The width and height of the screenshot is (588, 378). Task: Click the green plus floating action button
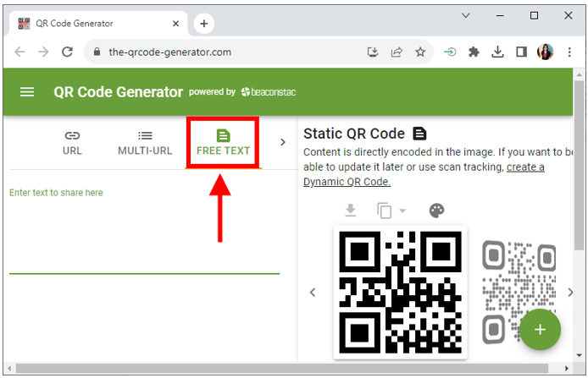pos(540,330)
